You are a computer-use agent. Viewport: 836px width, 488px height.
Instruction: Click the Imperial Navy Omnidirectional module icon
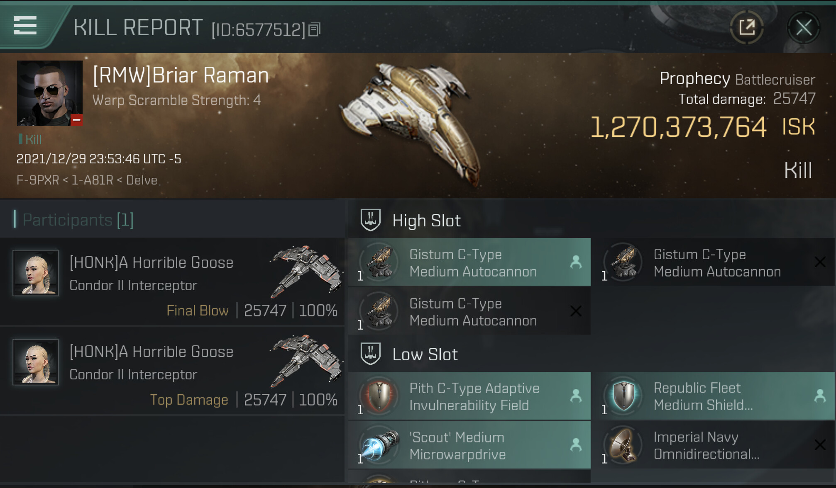coord(623,445)
